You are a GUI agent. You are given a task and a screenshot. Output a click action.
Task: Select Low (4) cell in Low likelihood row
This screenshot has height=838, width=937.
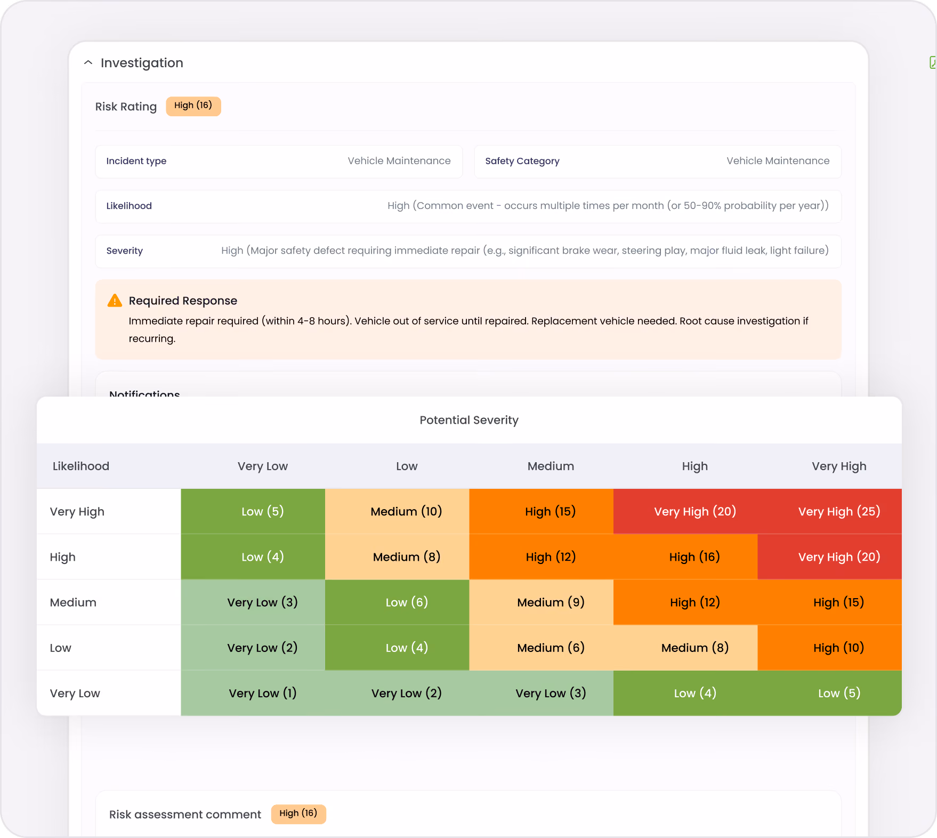[397, 647]
